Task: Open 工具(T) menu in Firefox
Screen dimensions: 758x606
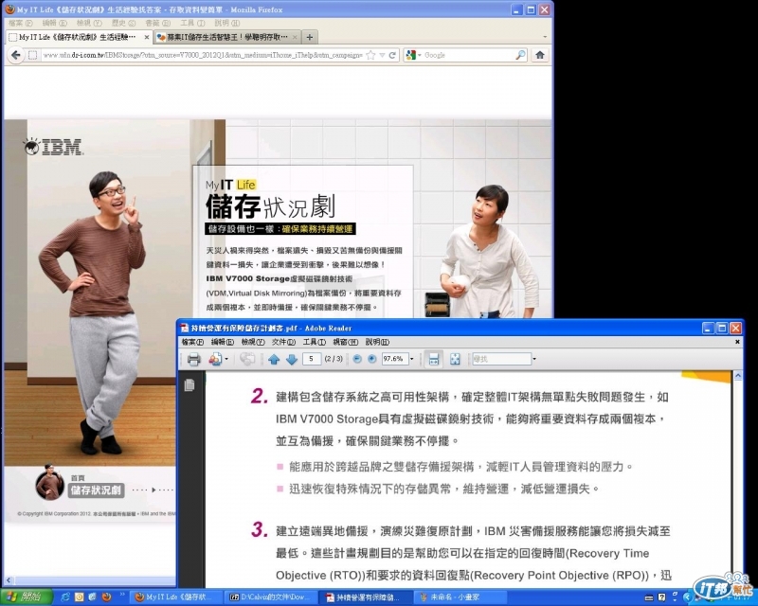Action: [192, 23]
